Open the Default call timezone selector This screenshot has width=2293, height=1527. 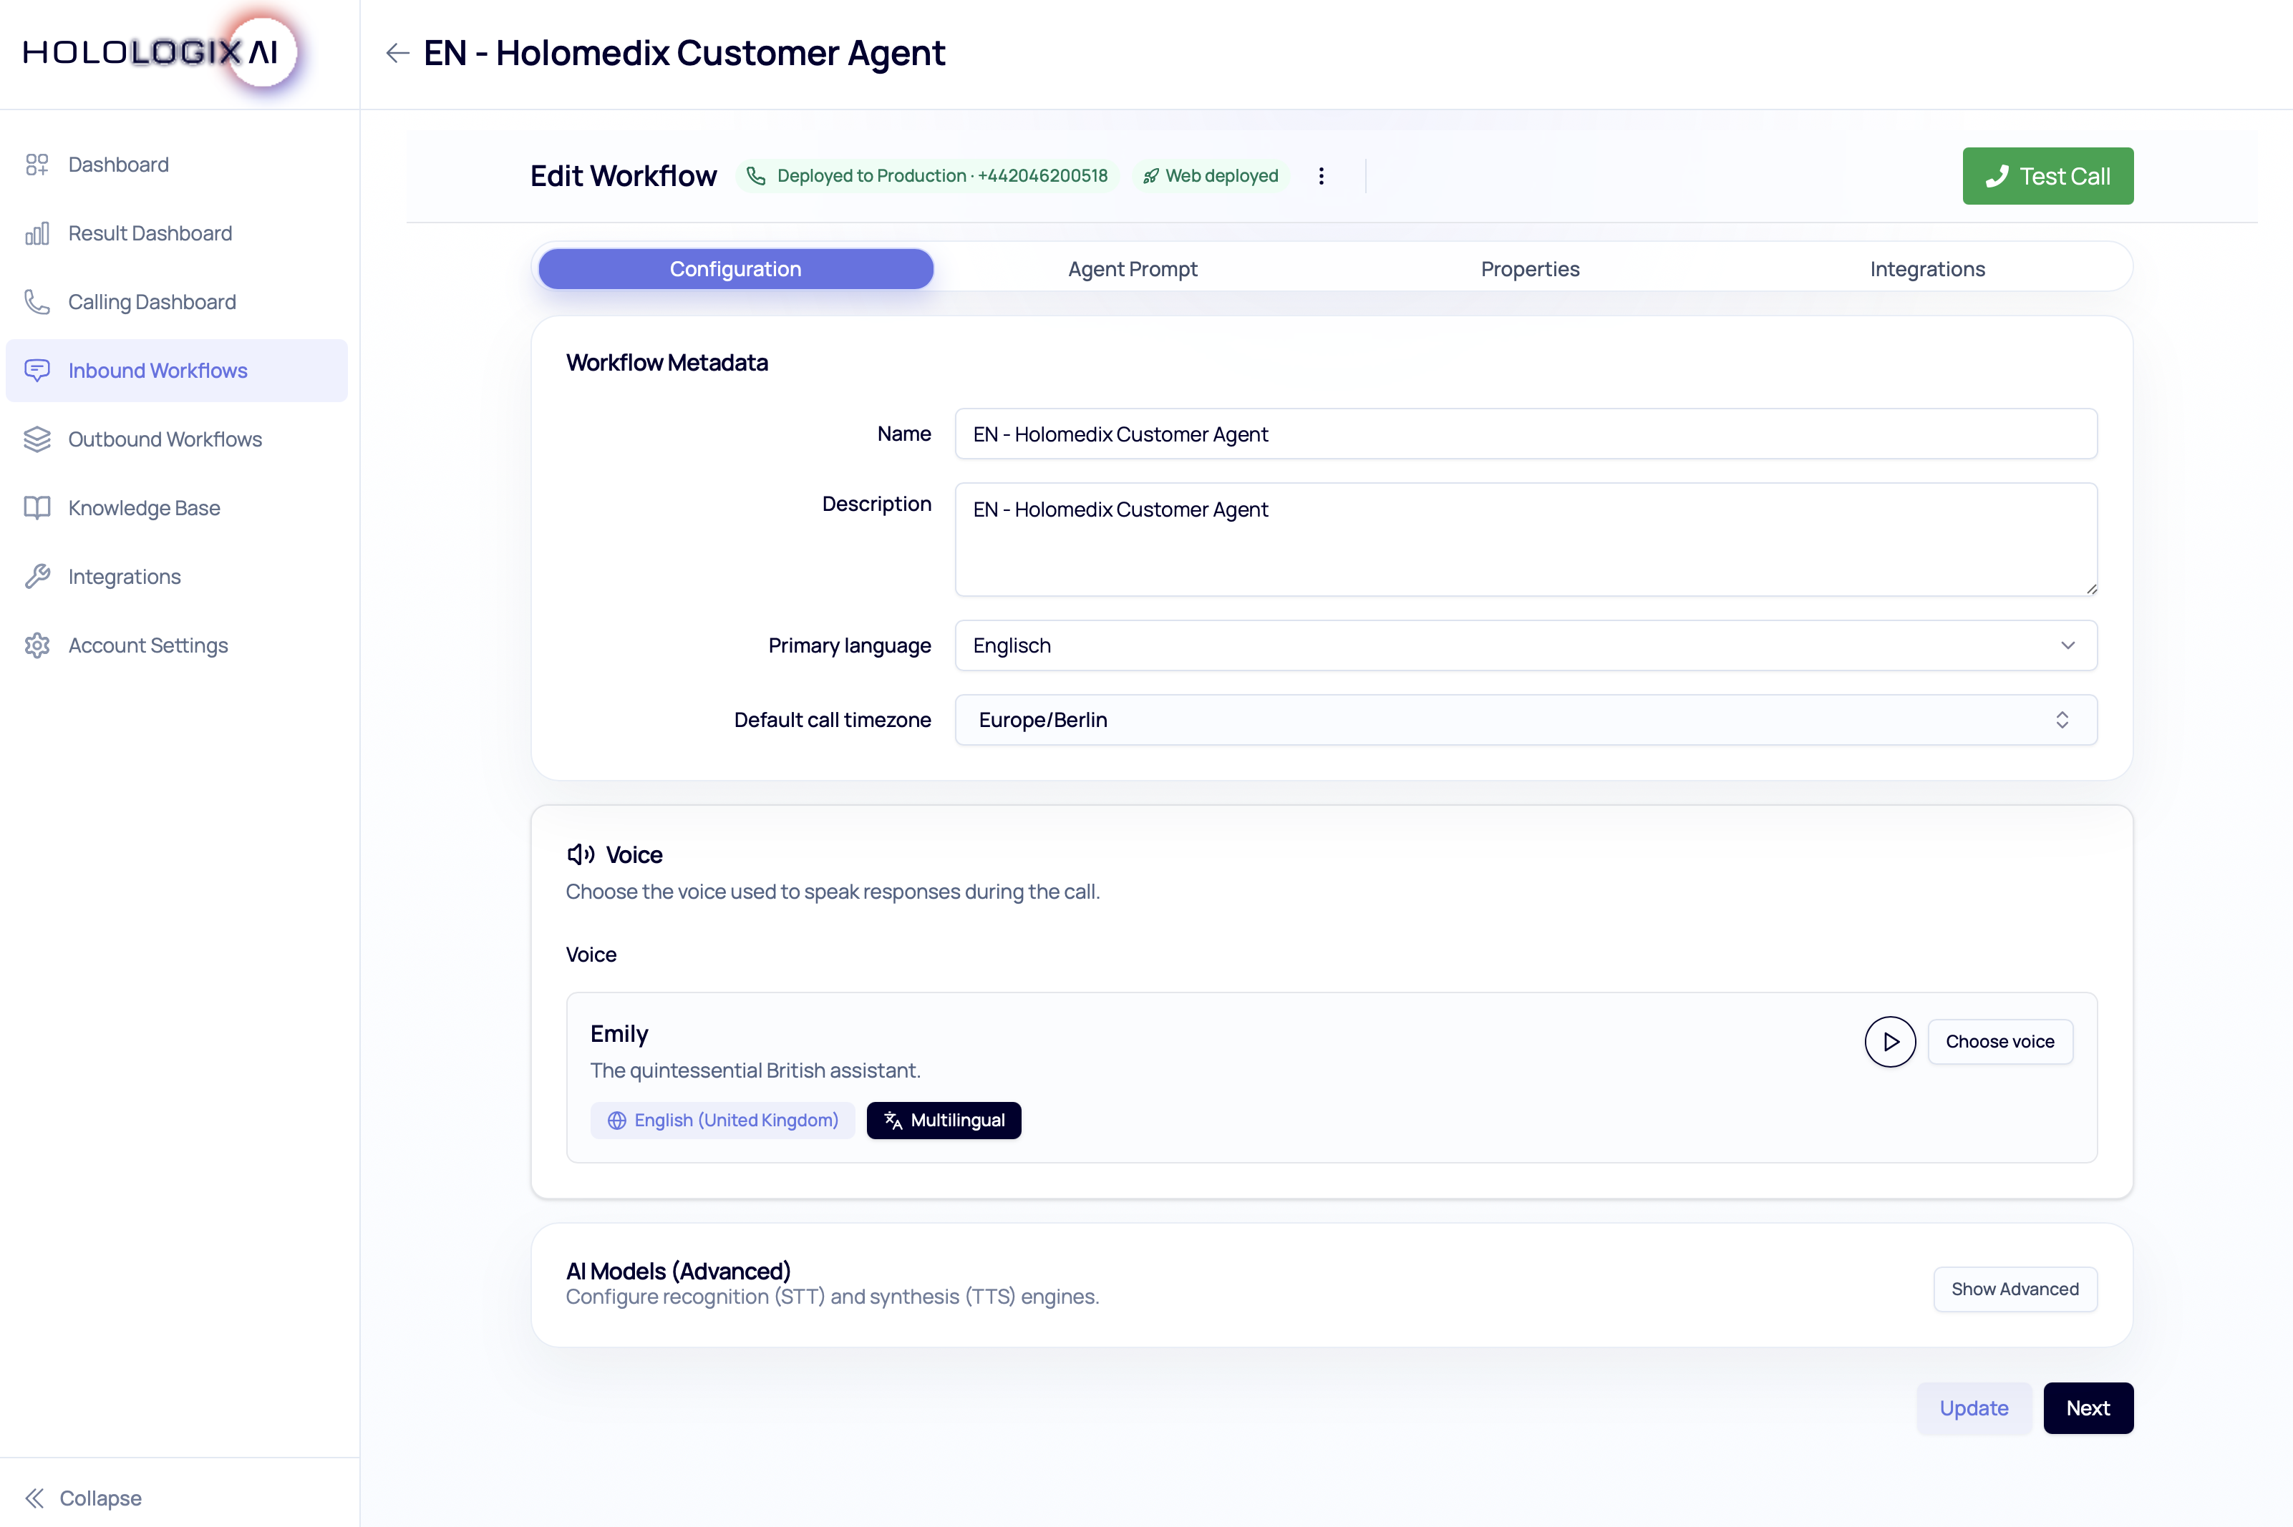point(1526,720)
